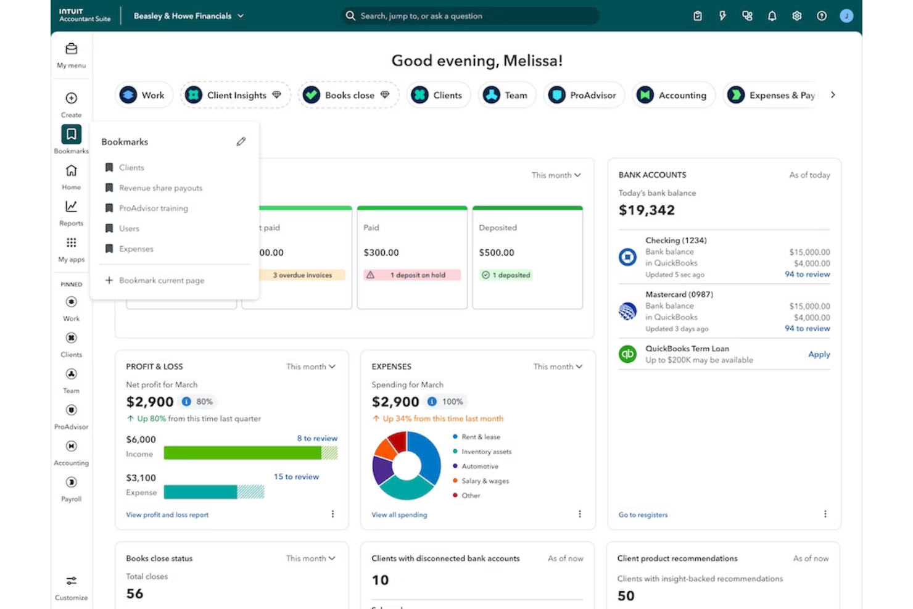The image size is (913, 609).
Task: Open pinned Payroll icon in sidebar
Action: pos(72,482)
